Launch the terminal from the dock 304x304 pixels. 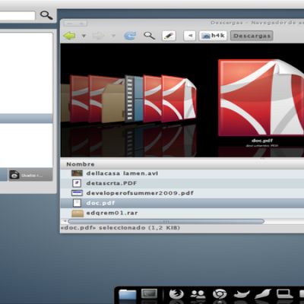pyautogui.click(x=149, y=293)
